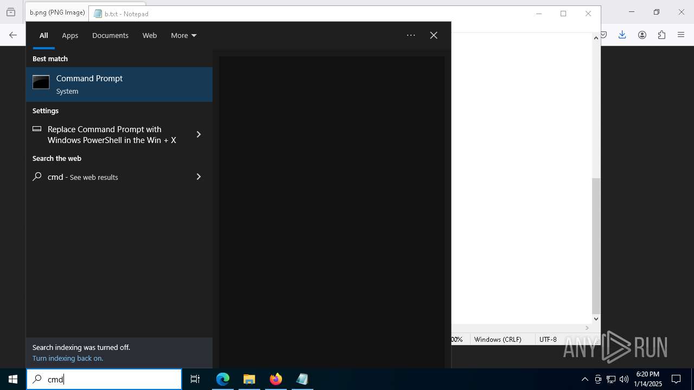Screen dimensions: 694x390
Task: Click Notepad horizontal scroll right arrow
Action: (587, 328)
